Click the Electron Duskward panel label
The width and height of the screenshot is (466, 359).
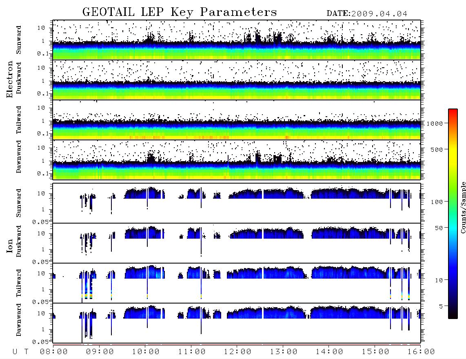click(x=19, y=78)
